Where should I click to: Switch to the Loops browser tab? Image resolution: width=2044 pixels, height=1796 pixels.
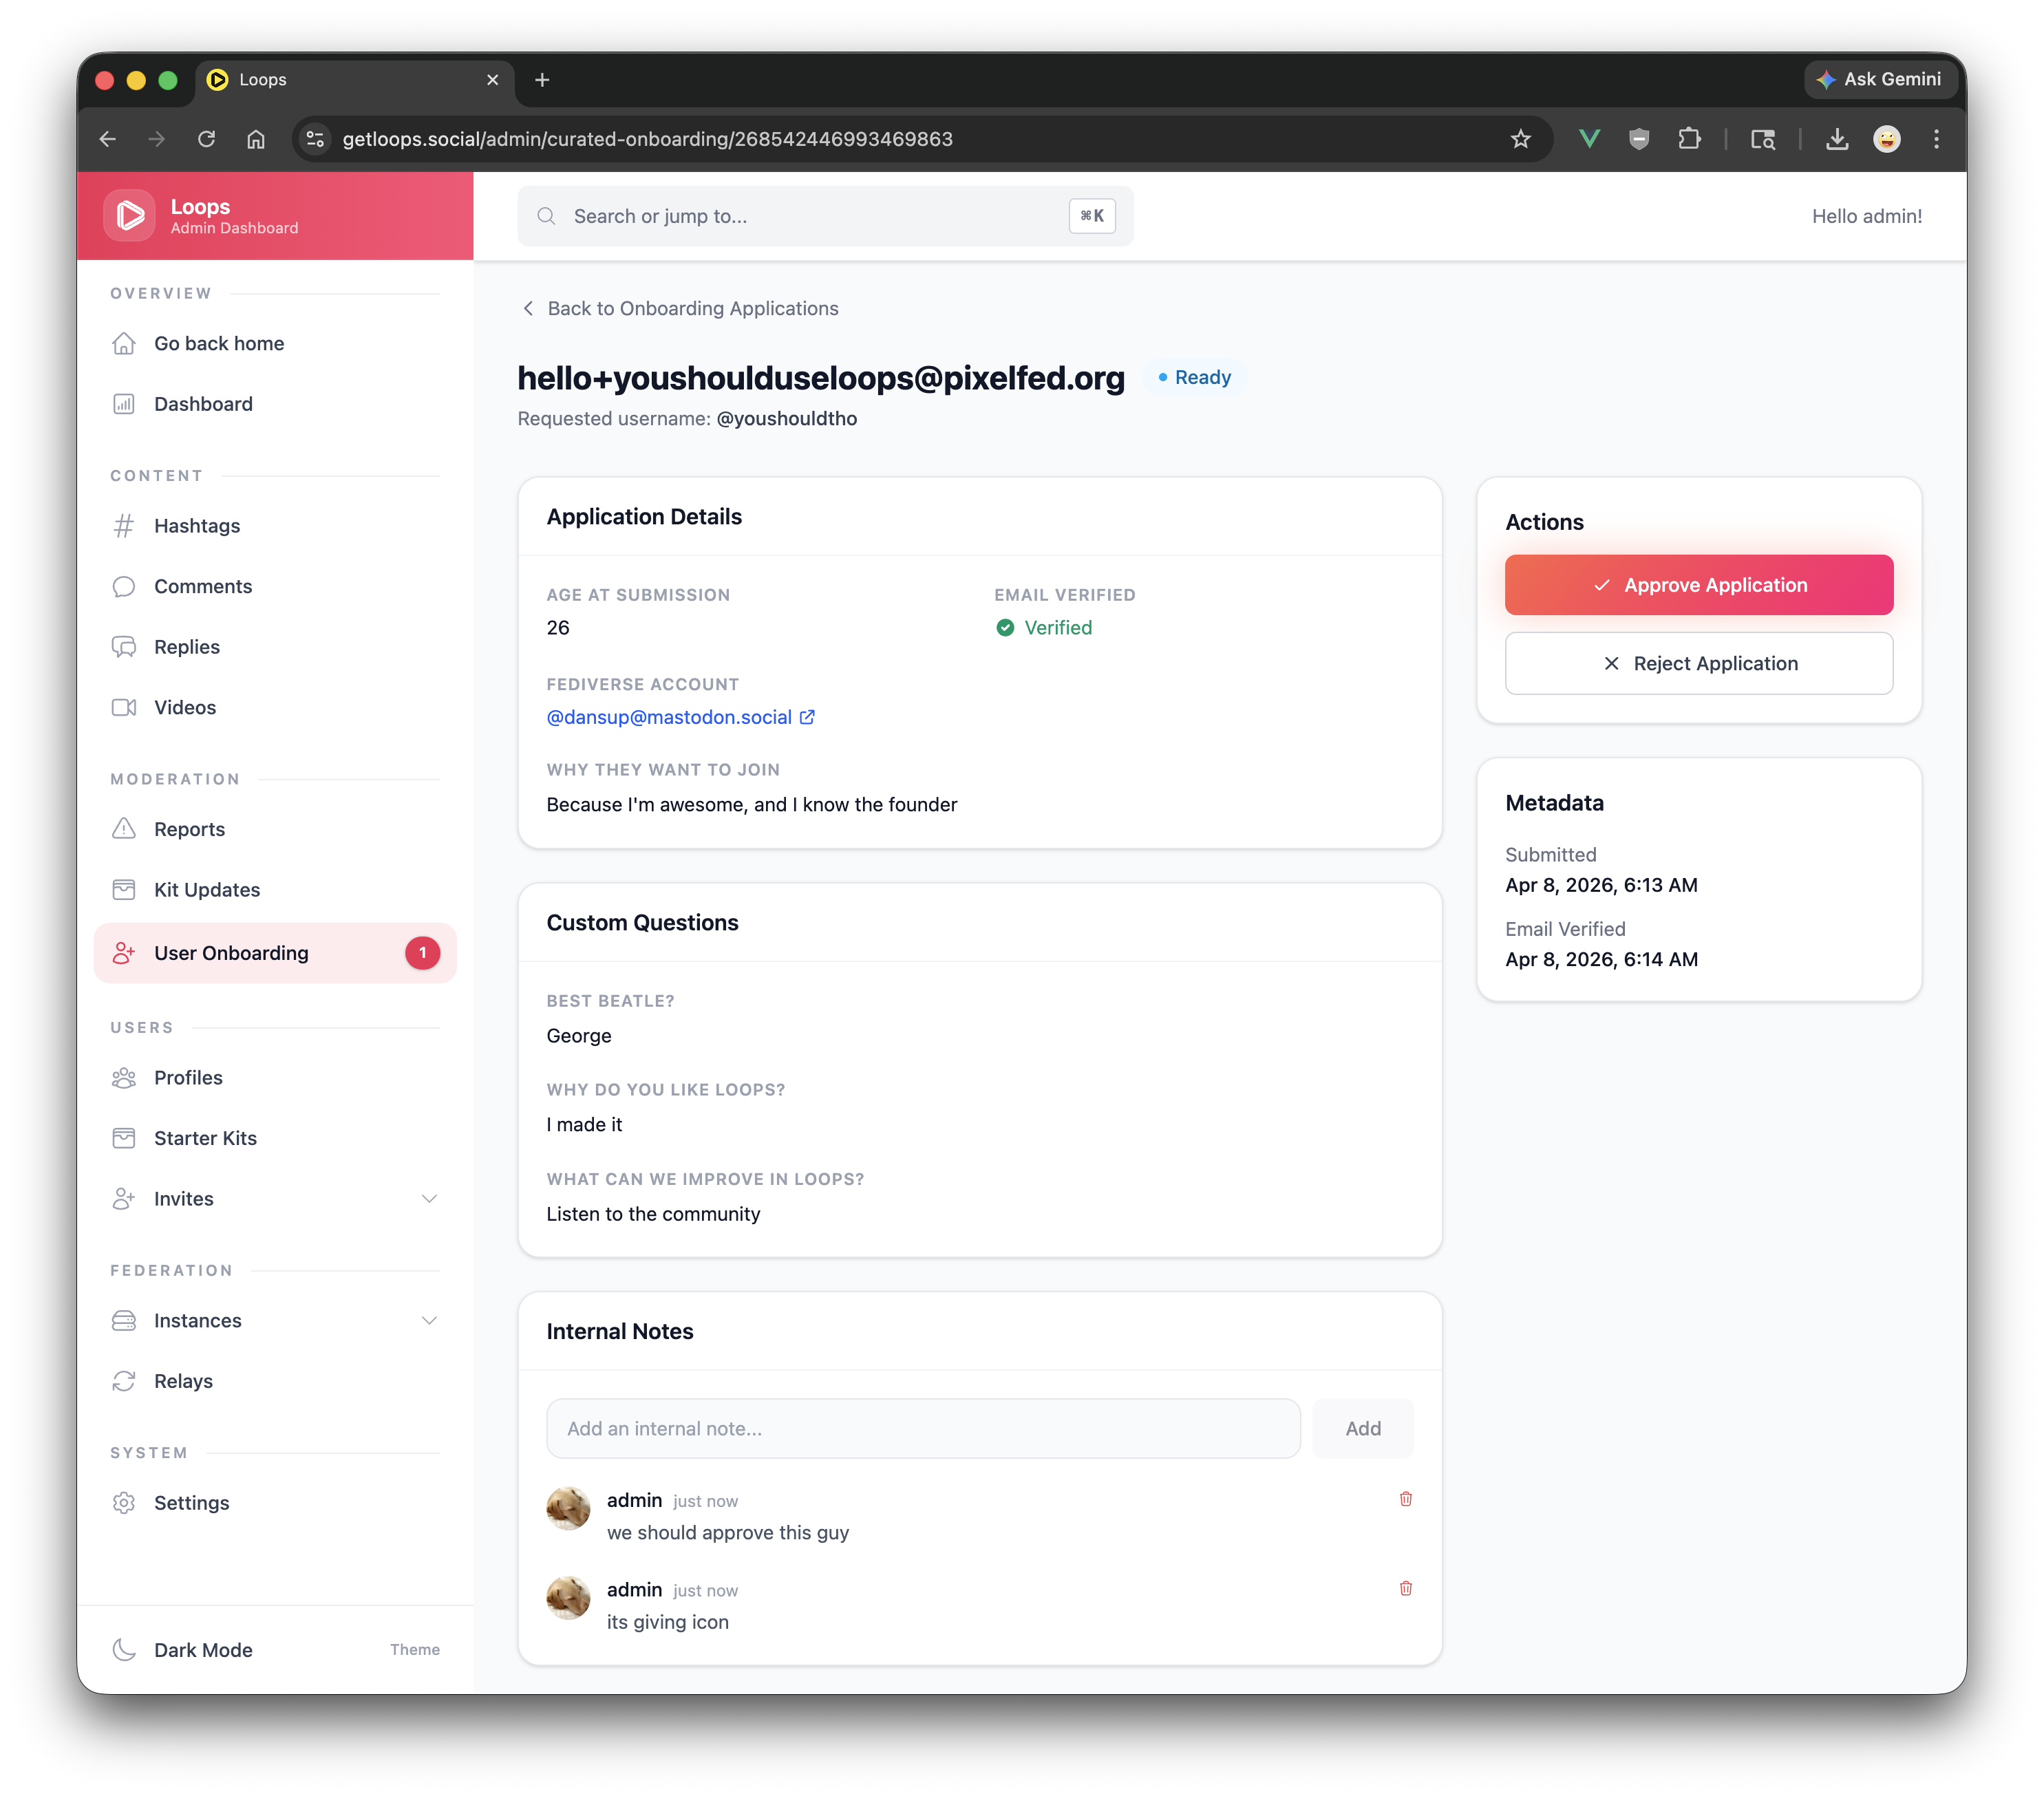click(x=354, y=80)
